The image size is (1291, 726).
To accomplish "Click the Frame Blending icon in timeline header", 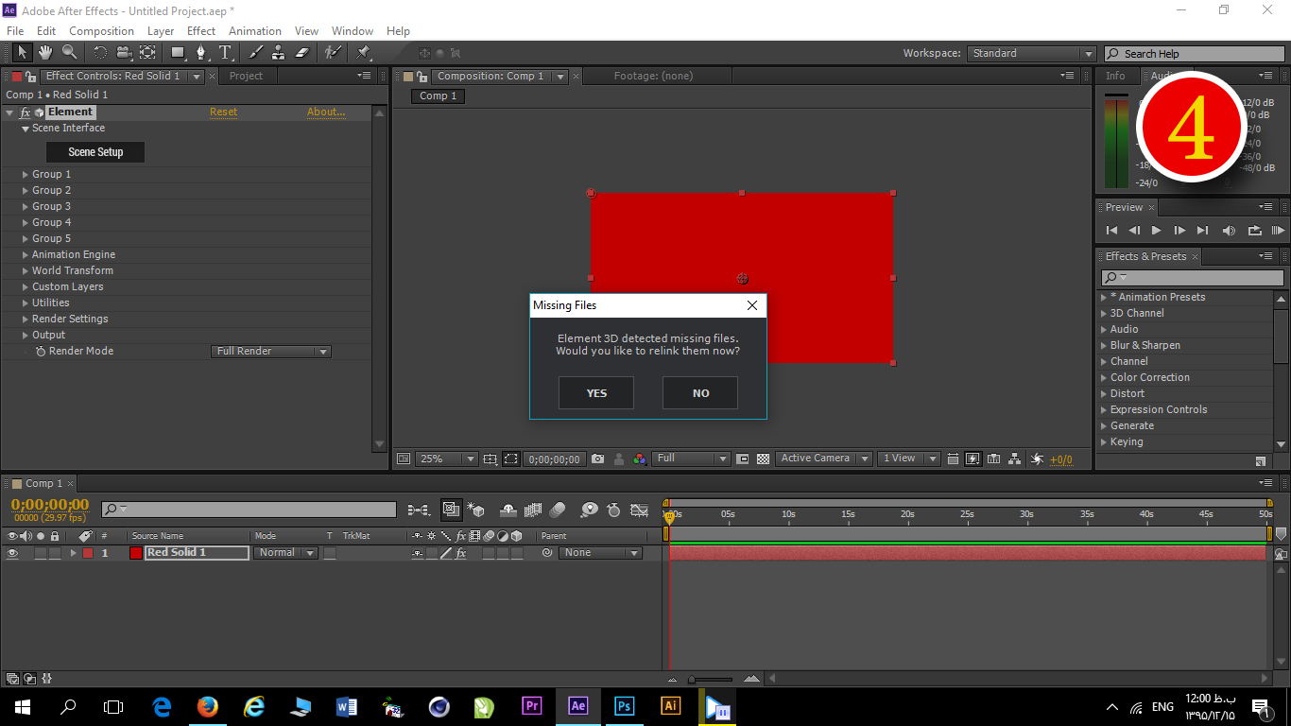I will [x=533, y=510].
